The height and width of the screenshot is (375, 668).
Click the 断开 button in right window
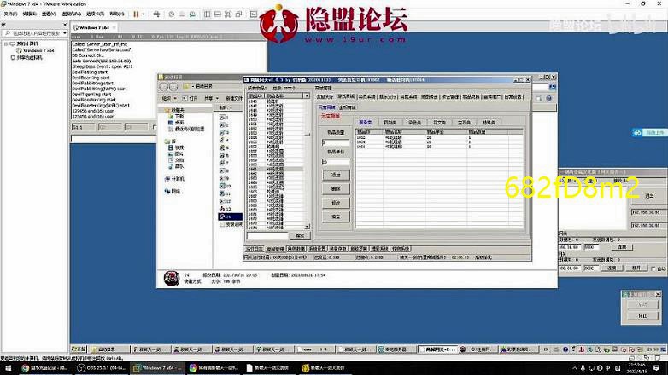click(x=636, y=268)
